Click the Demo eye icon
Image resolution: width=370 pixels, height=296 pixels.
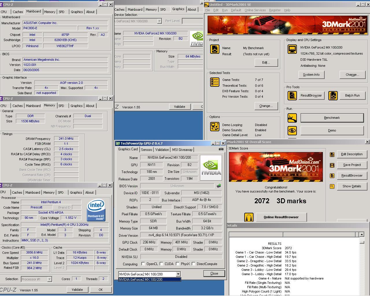click(x=292, y=131)
